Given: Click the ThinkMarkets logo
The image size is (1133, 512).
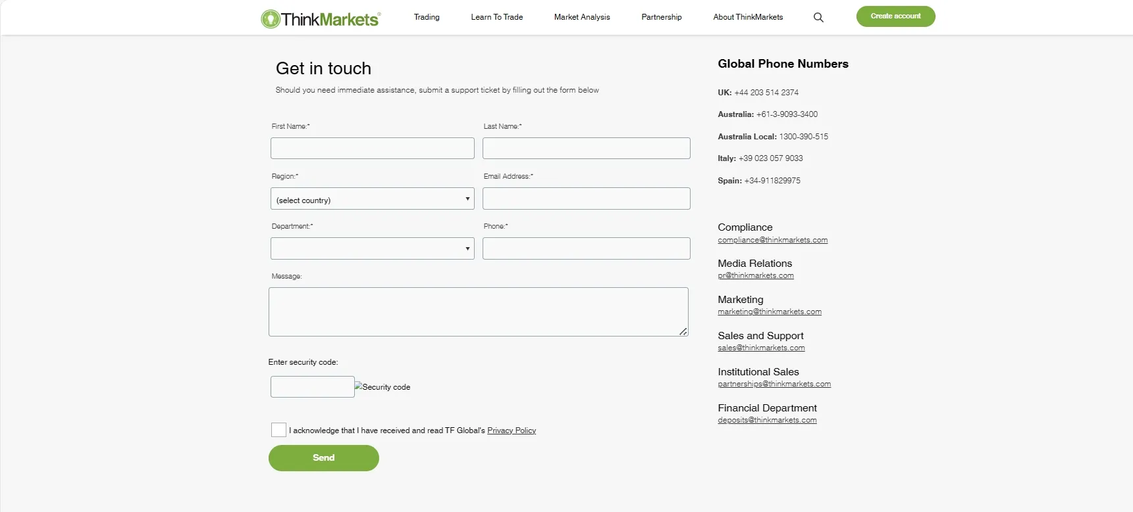Looking at the screenshot, I should click(321, 18).
